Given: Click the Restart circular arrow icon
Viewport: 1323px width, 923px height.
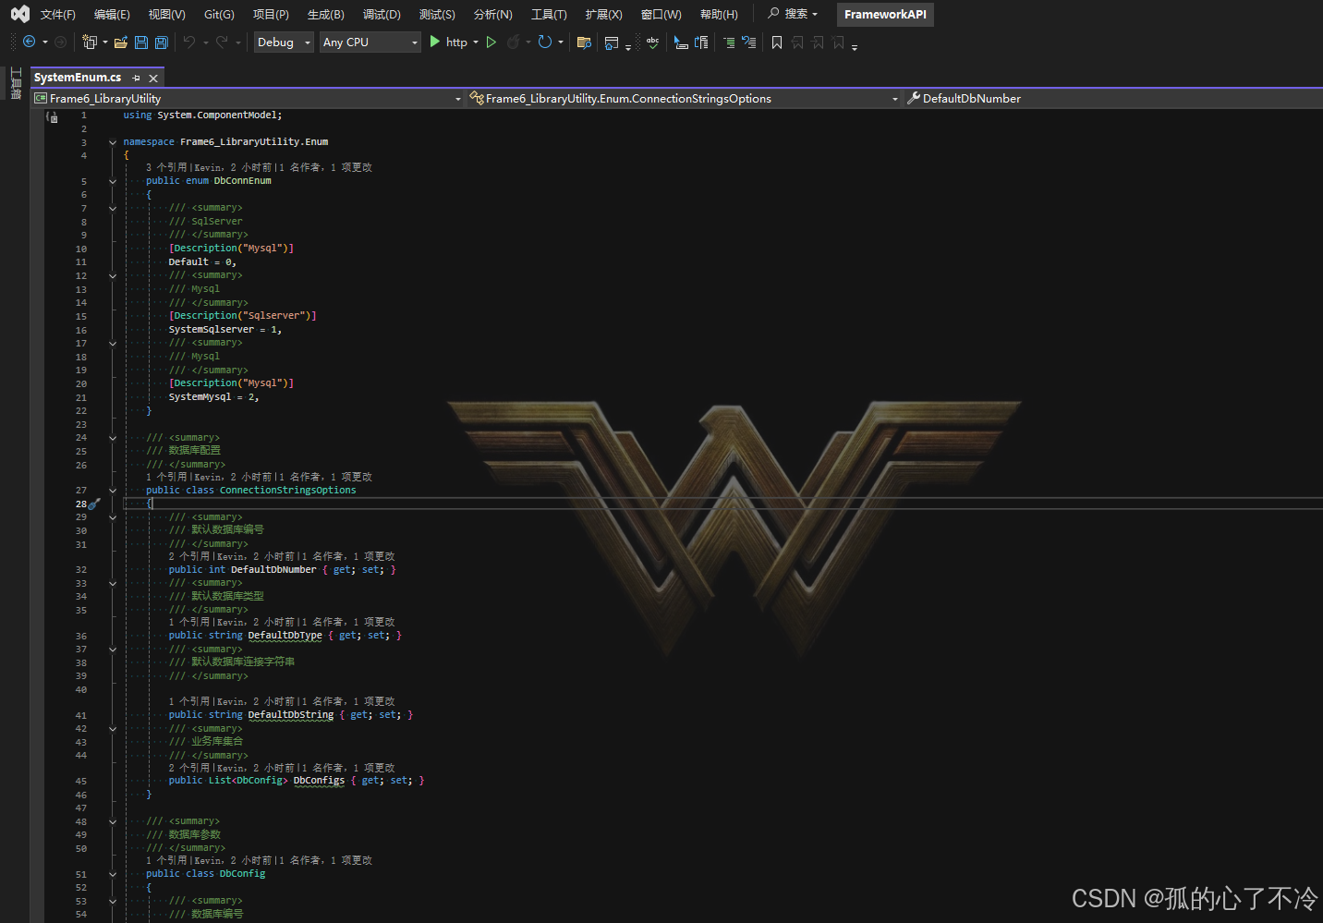Looking at the screenshot, I should (545, 42).
